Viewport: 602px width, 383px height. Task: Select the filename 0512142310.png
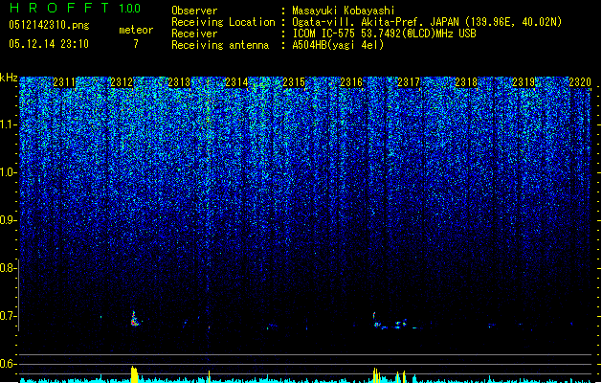coord(49,25)
